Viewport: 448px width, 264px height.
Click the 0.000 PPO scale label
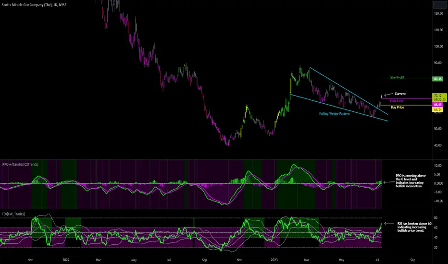pyautogui.click(x=438, y=183)
